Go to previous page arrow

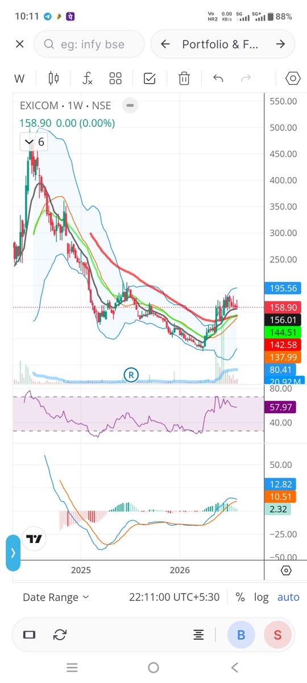[165, 44]
